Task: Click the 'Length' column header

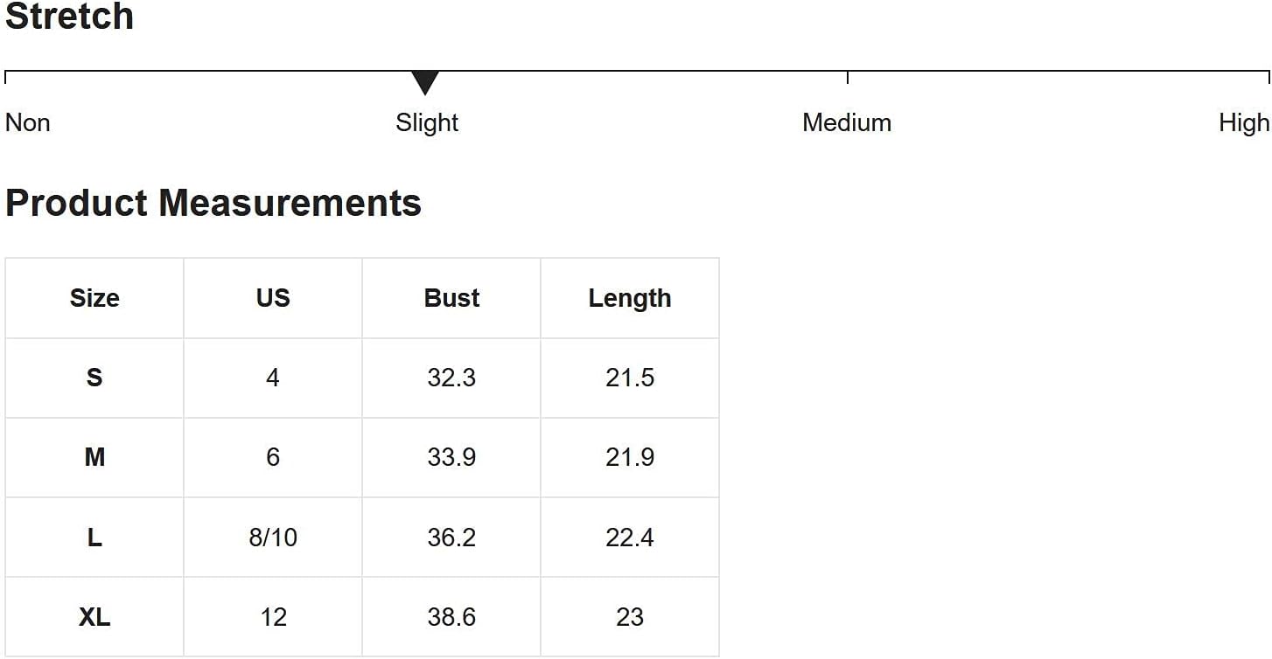Action: (630, 298)
